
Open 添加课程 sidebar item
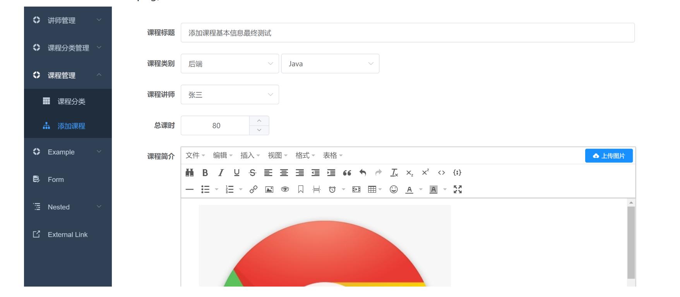(x=68, y=126)
